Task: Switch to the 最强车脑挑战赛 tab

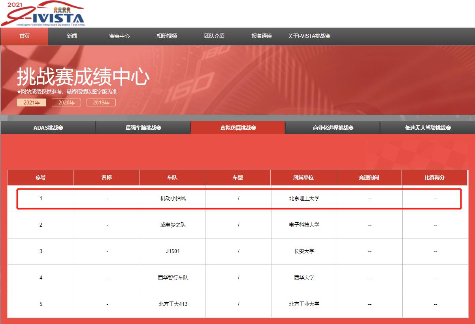Action: 143,128
